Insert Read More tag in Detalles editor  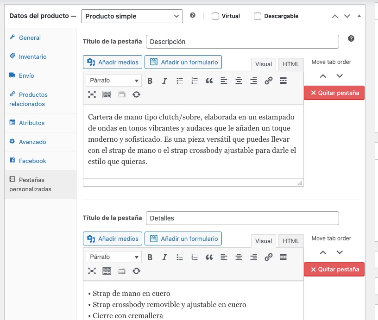pyautogui.click(x=283, y=257)
